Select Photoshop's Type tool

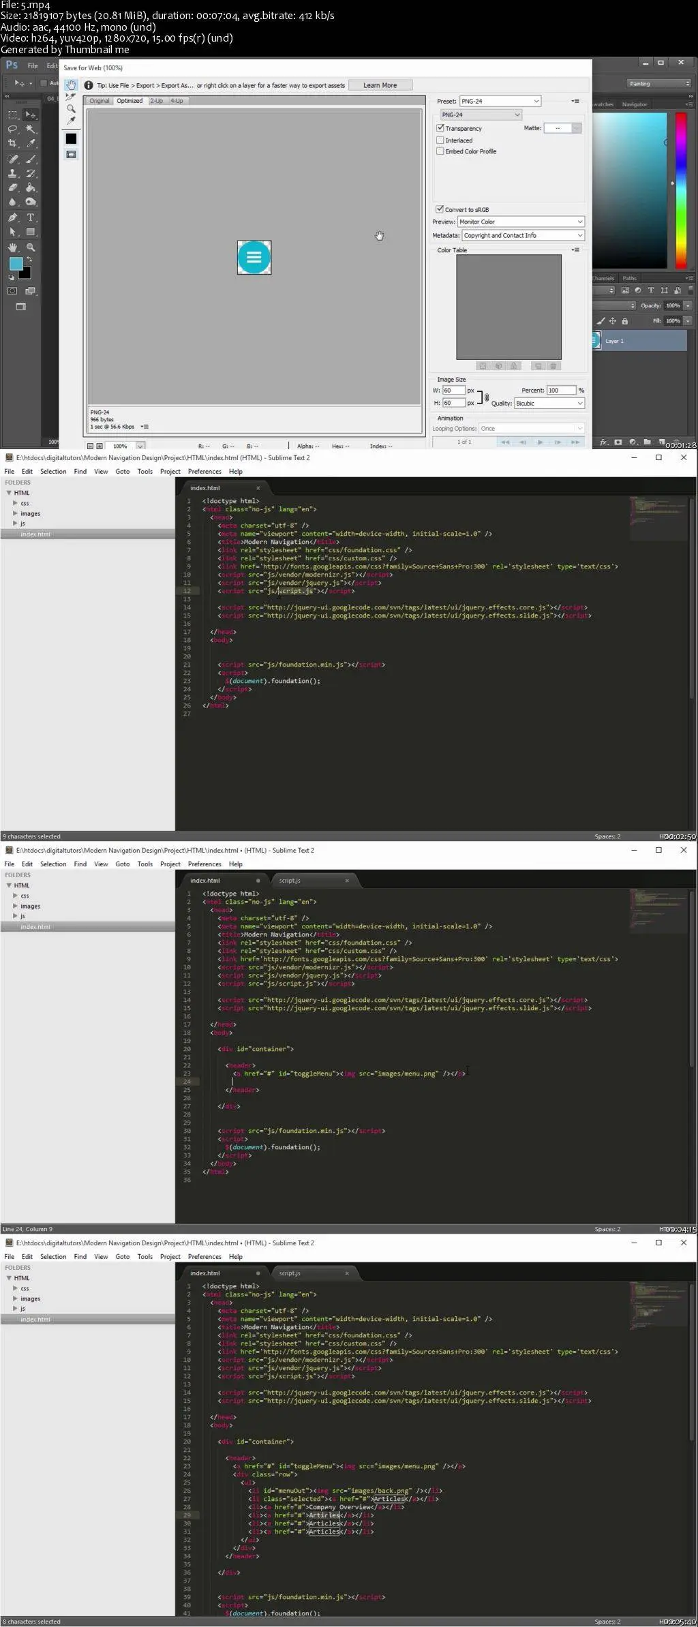pyautogui.click(x=30, y=217)
